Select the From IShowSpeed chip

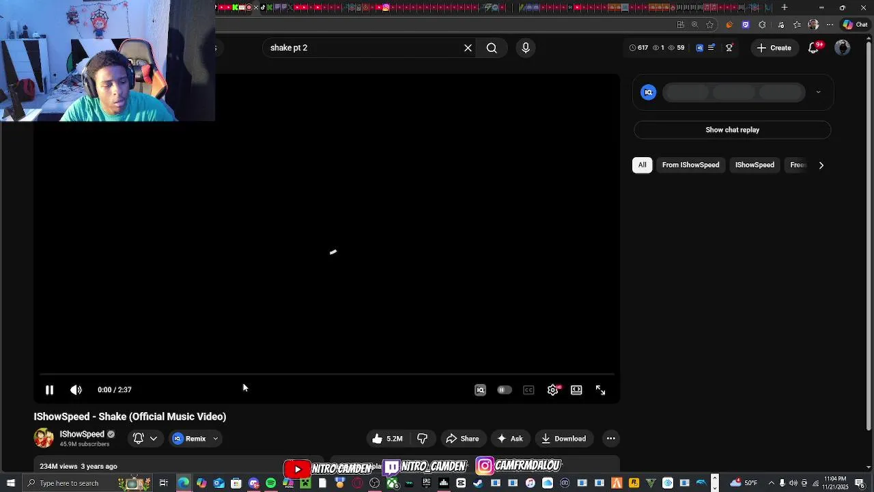(690, 165)
